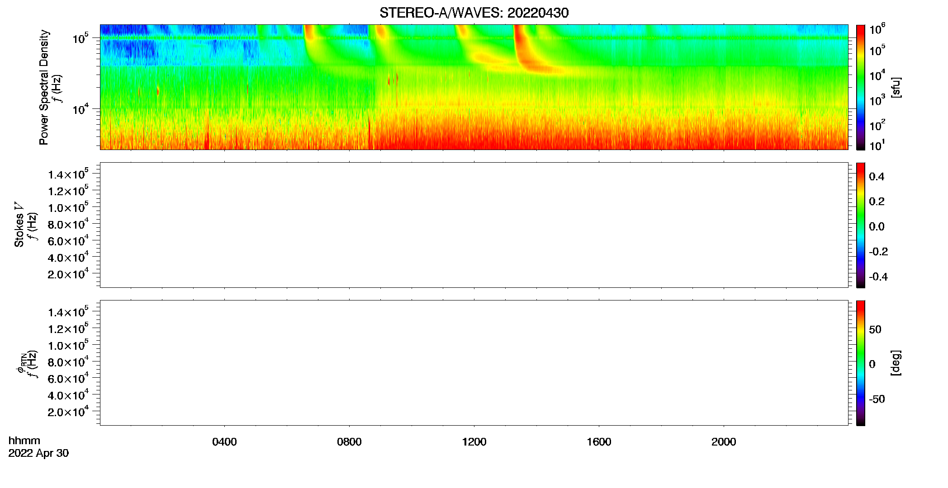948x488 pixels.
Task: Click the empty Stokes V plot panel
Action: (x=474, y=225)
